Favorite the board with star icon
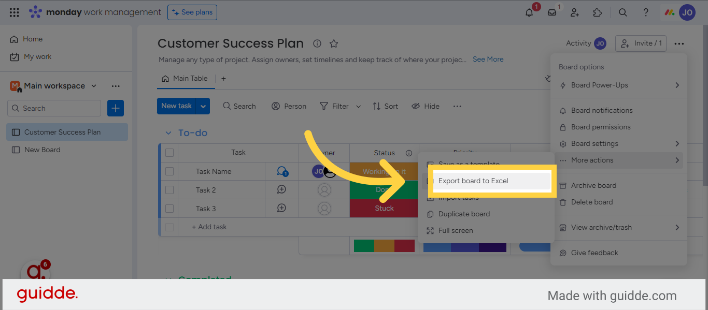708x310 pixels. coord(334,43)
